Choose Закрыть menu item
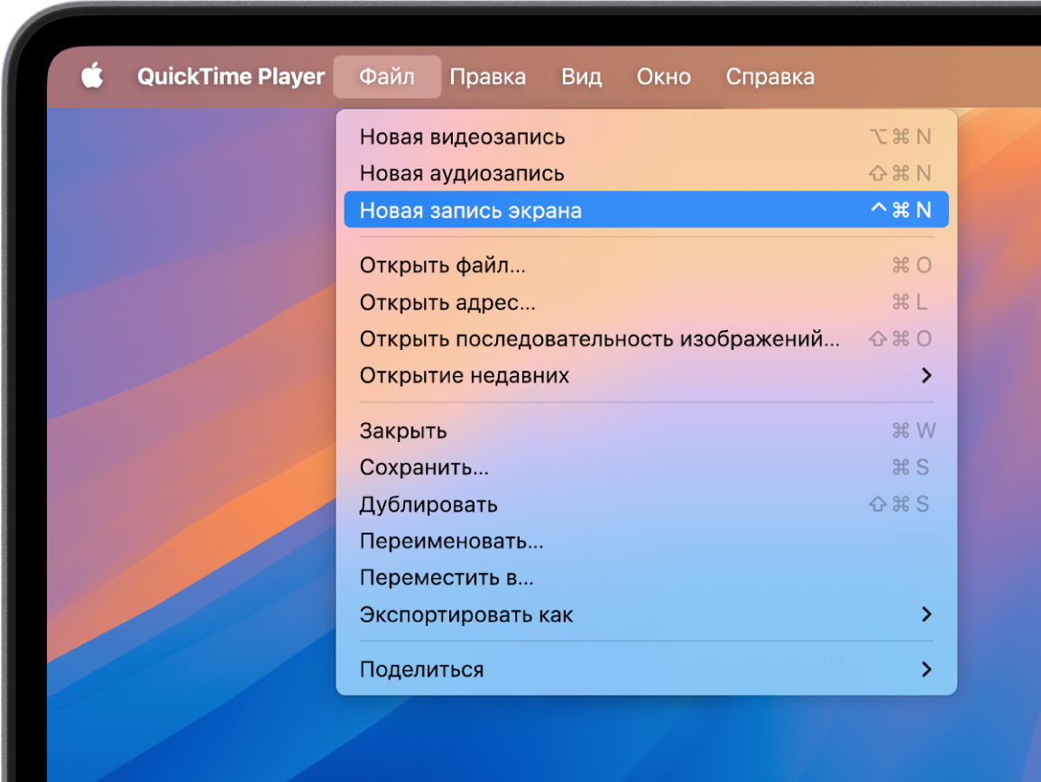Image resolution: width=1041 pixels, height=782 pixels. [x=647, y=431]
